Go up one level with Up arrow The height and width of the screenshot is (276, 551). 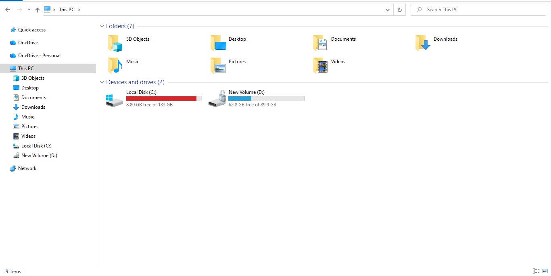(38, 10)
